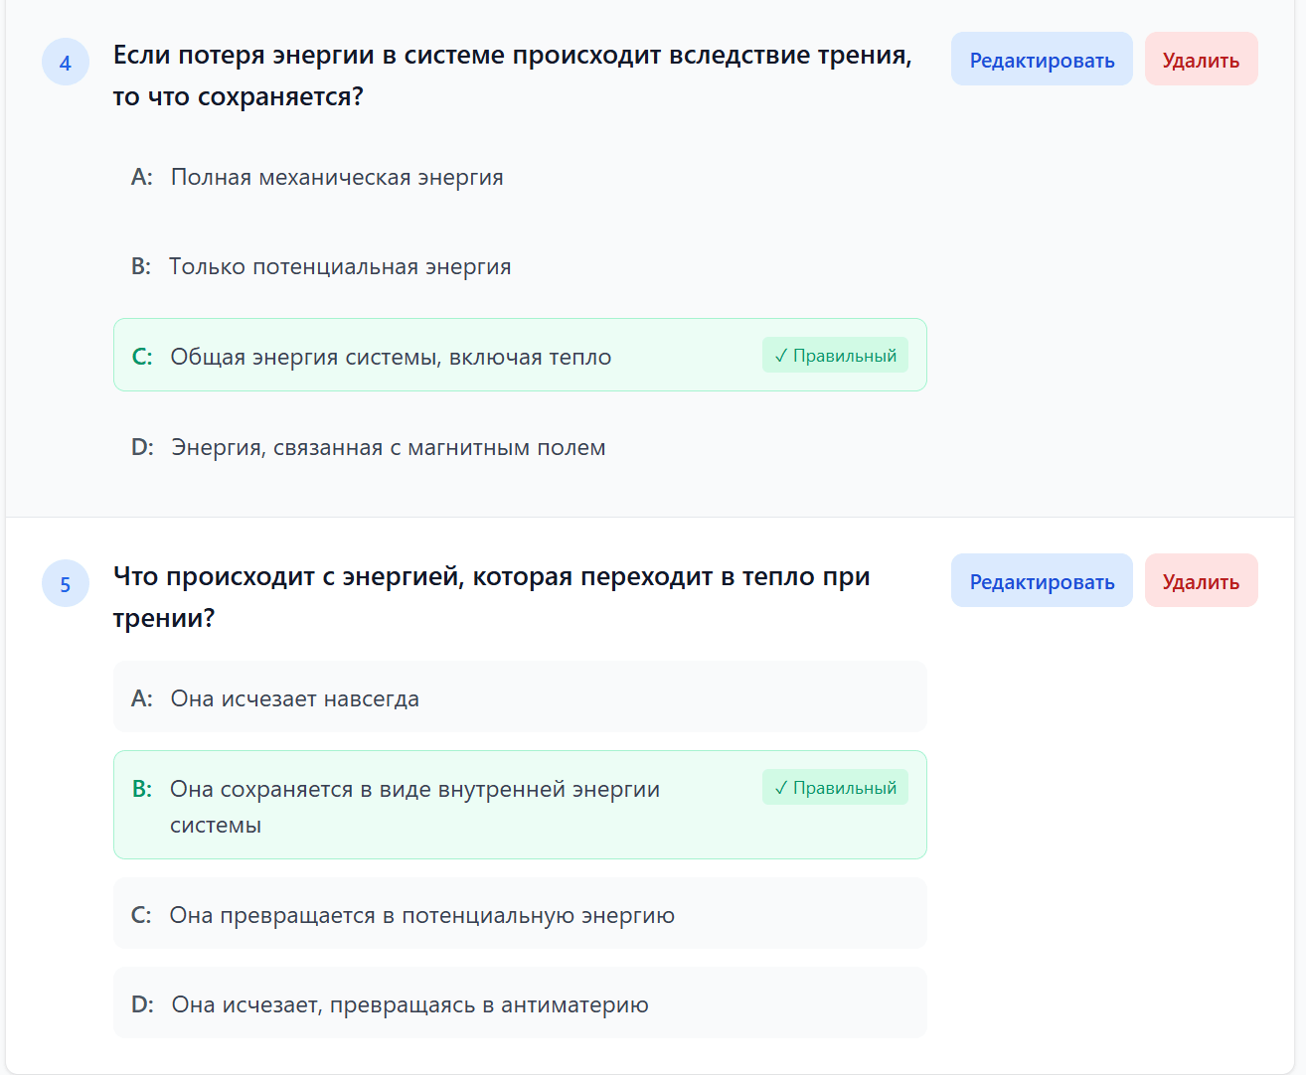Click question 5 title about тепло при трении

pyautogui.click(x=491, y=596)
